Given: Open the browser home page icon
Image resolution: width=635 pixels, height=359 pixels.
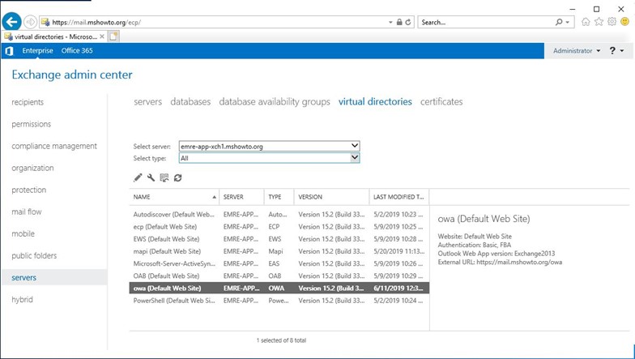Looking at the screenshot, I should tap(586, 22).
